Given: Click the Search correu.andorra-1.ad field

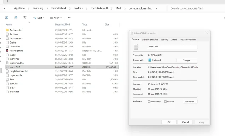Looking at the screenshot, I should click(x=196, y=8).
